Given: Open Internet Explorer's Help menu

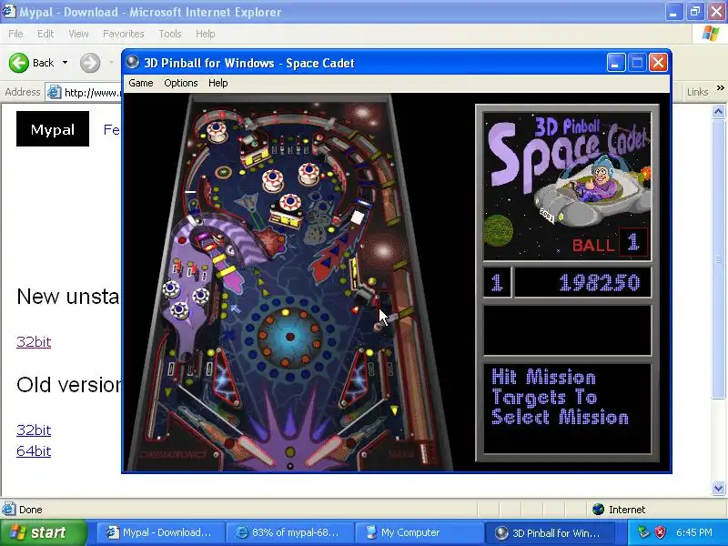Looking at the screenshot, I should [205, 34].
